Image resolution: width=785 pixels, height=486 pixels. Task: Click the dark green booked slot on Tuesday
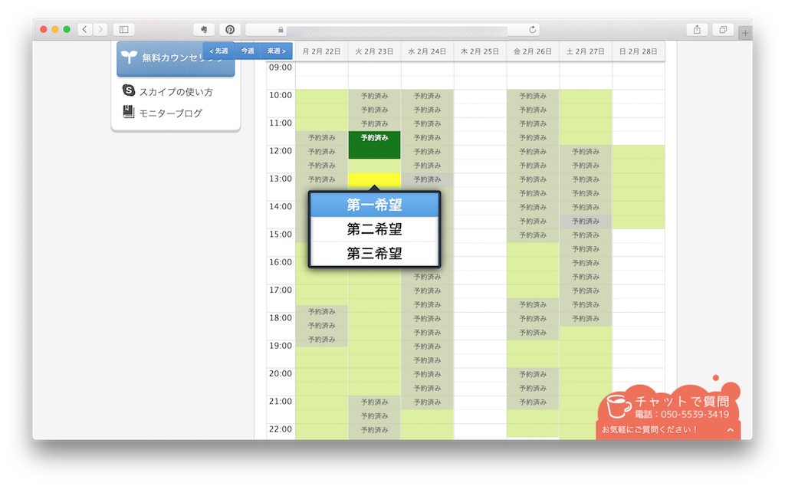[x=374, y=145]
